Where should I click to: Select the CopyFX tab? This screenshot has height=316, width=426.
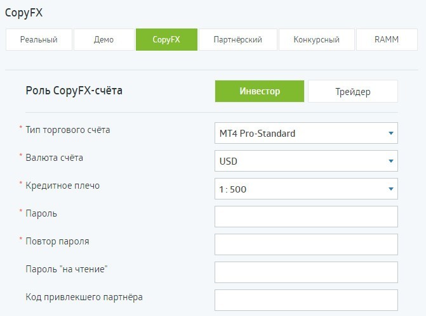click(x=166, y=39)
